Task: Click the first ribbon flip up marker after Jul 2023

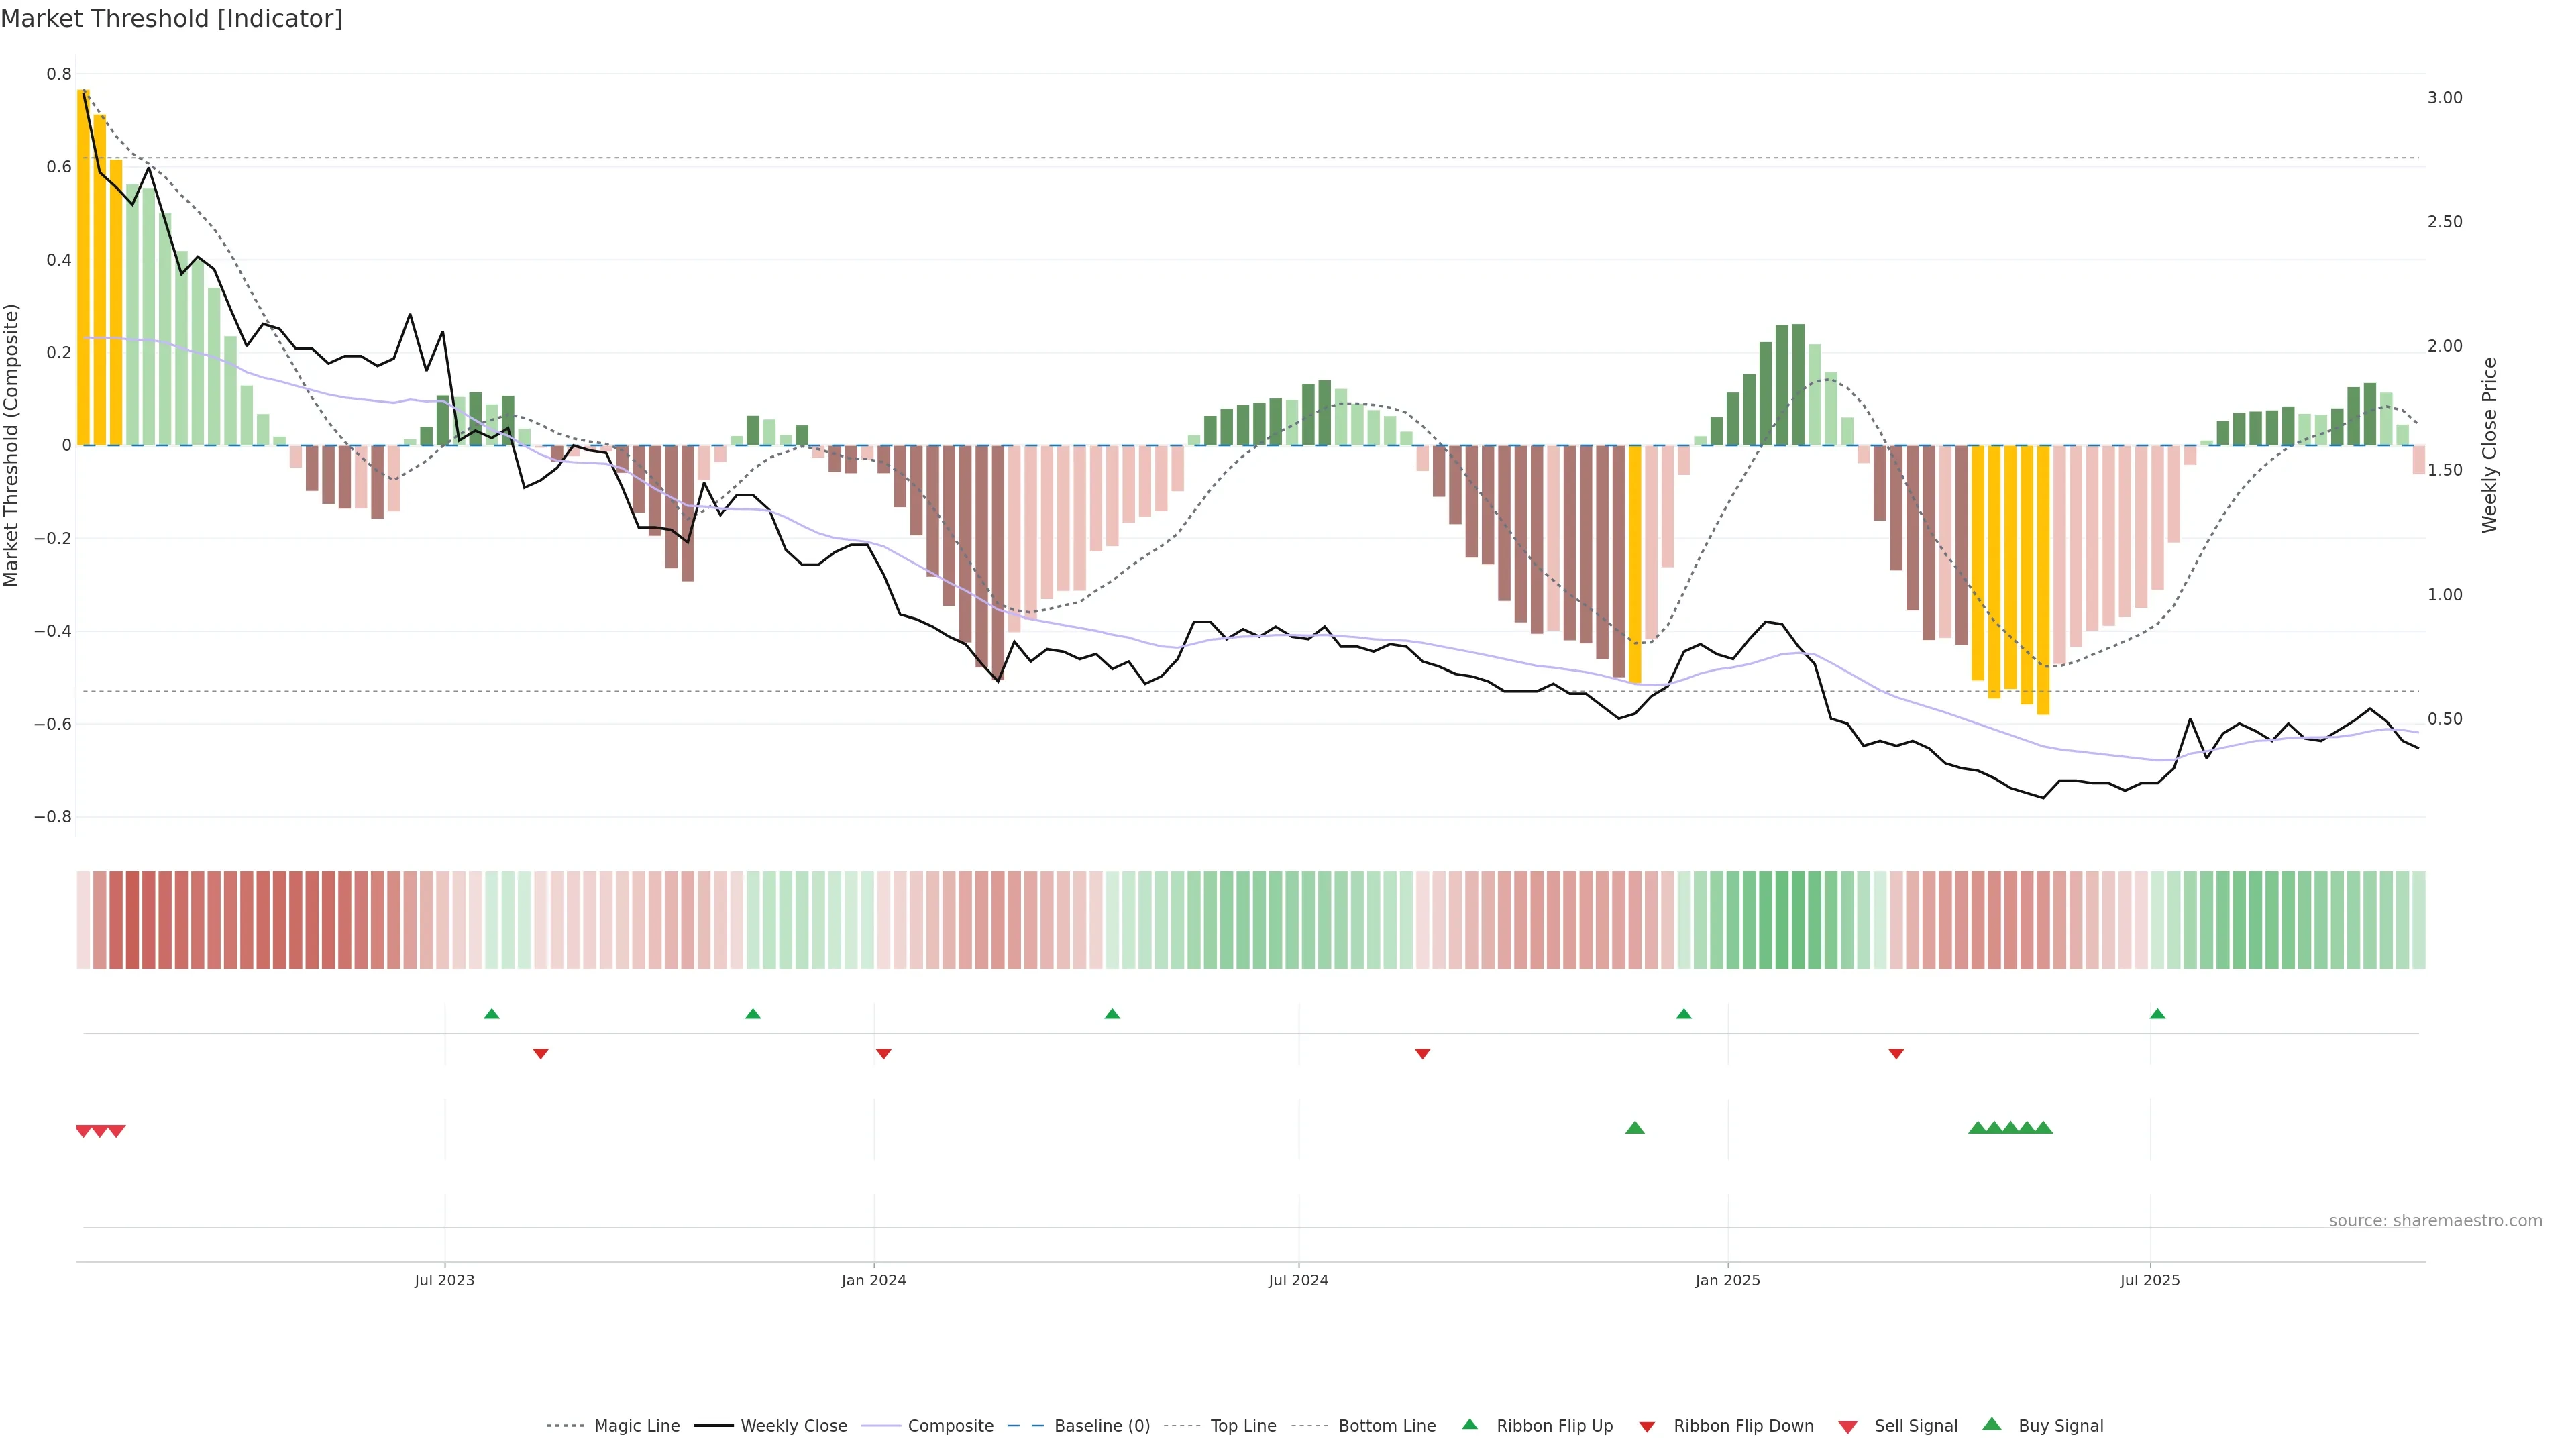Action: point(491,1014)
